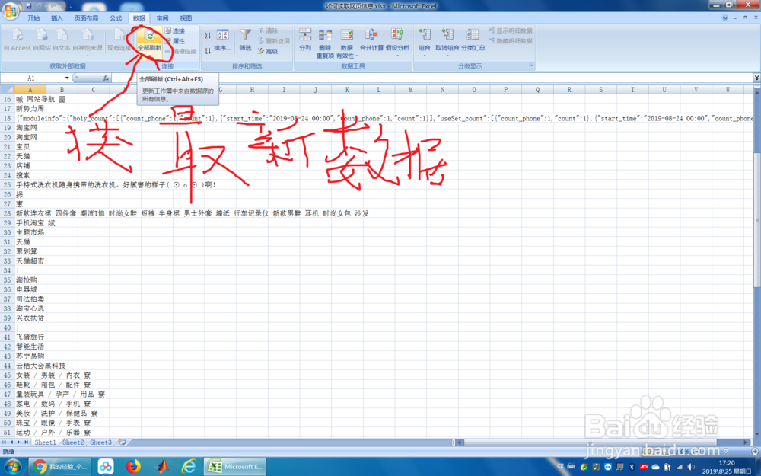Click Consolidate (合并计算)

(372, 40)
